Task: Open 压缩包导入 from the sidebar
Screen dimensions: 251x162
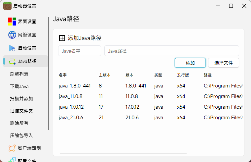Action: click(x=21, y=135)
